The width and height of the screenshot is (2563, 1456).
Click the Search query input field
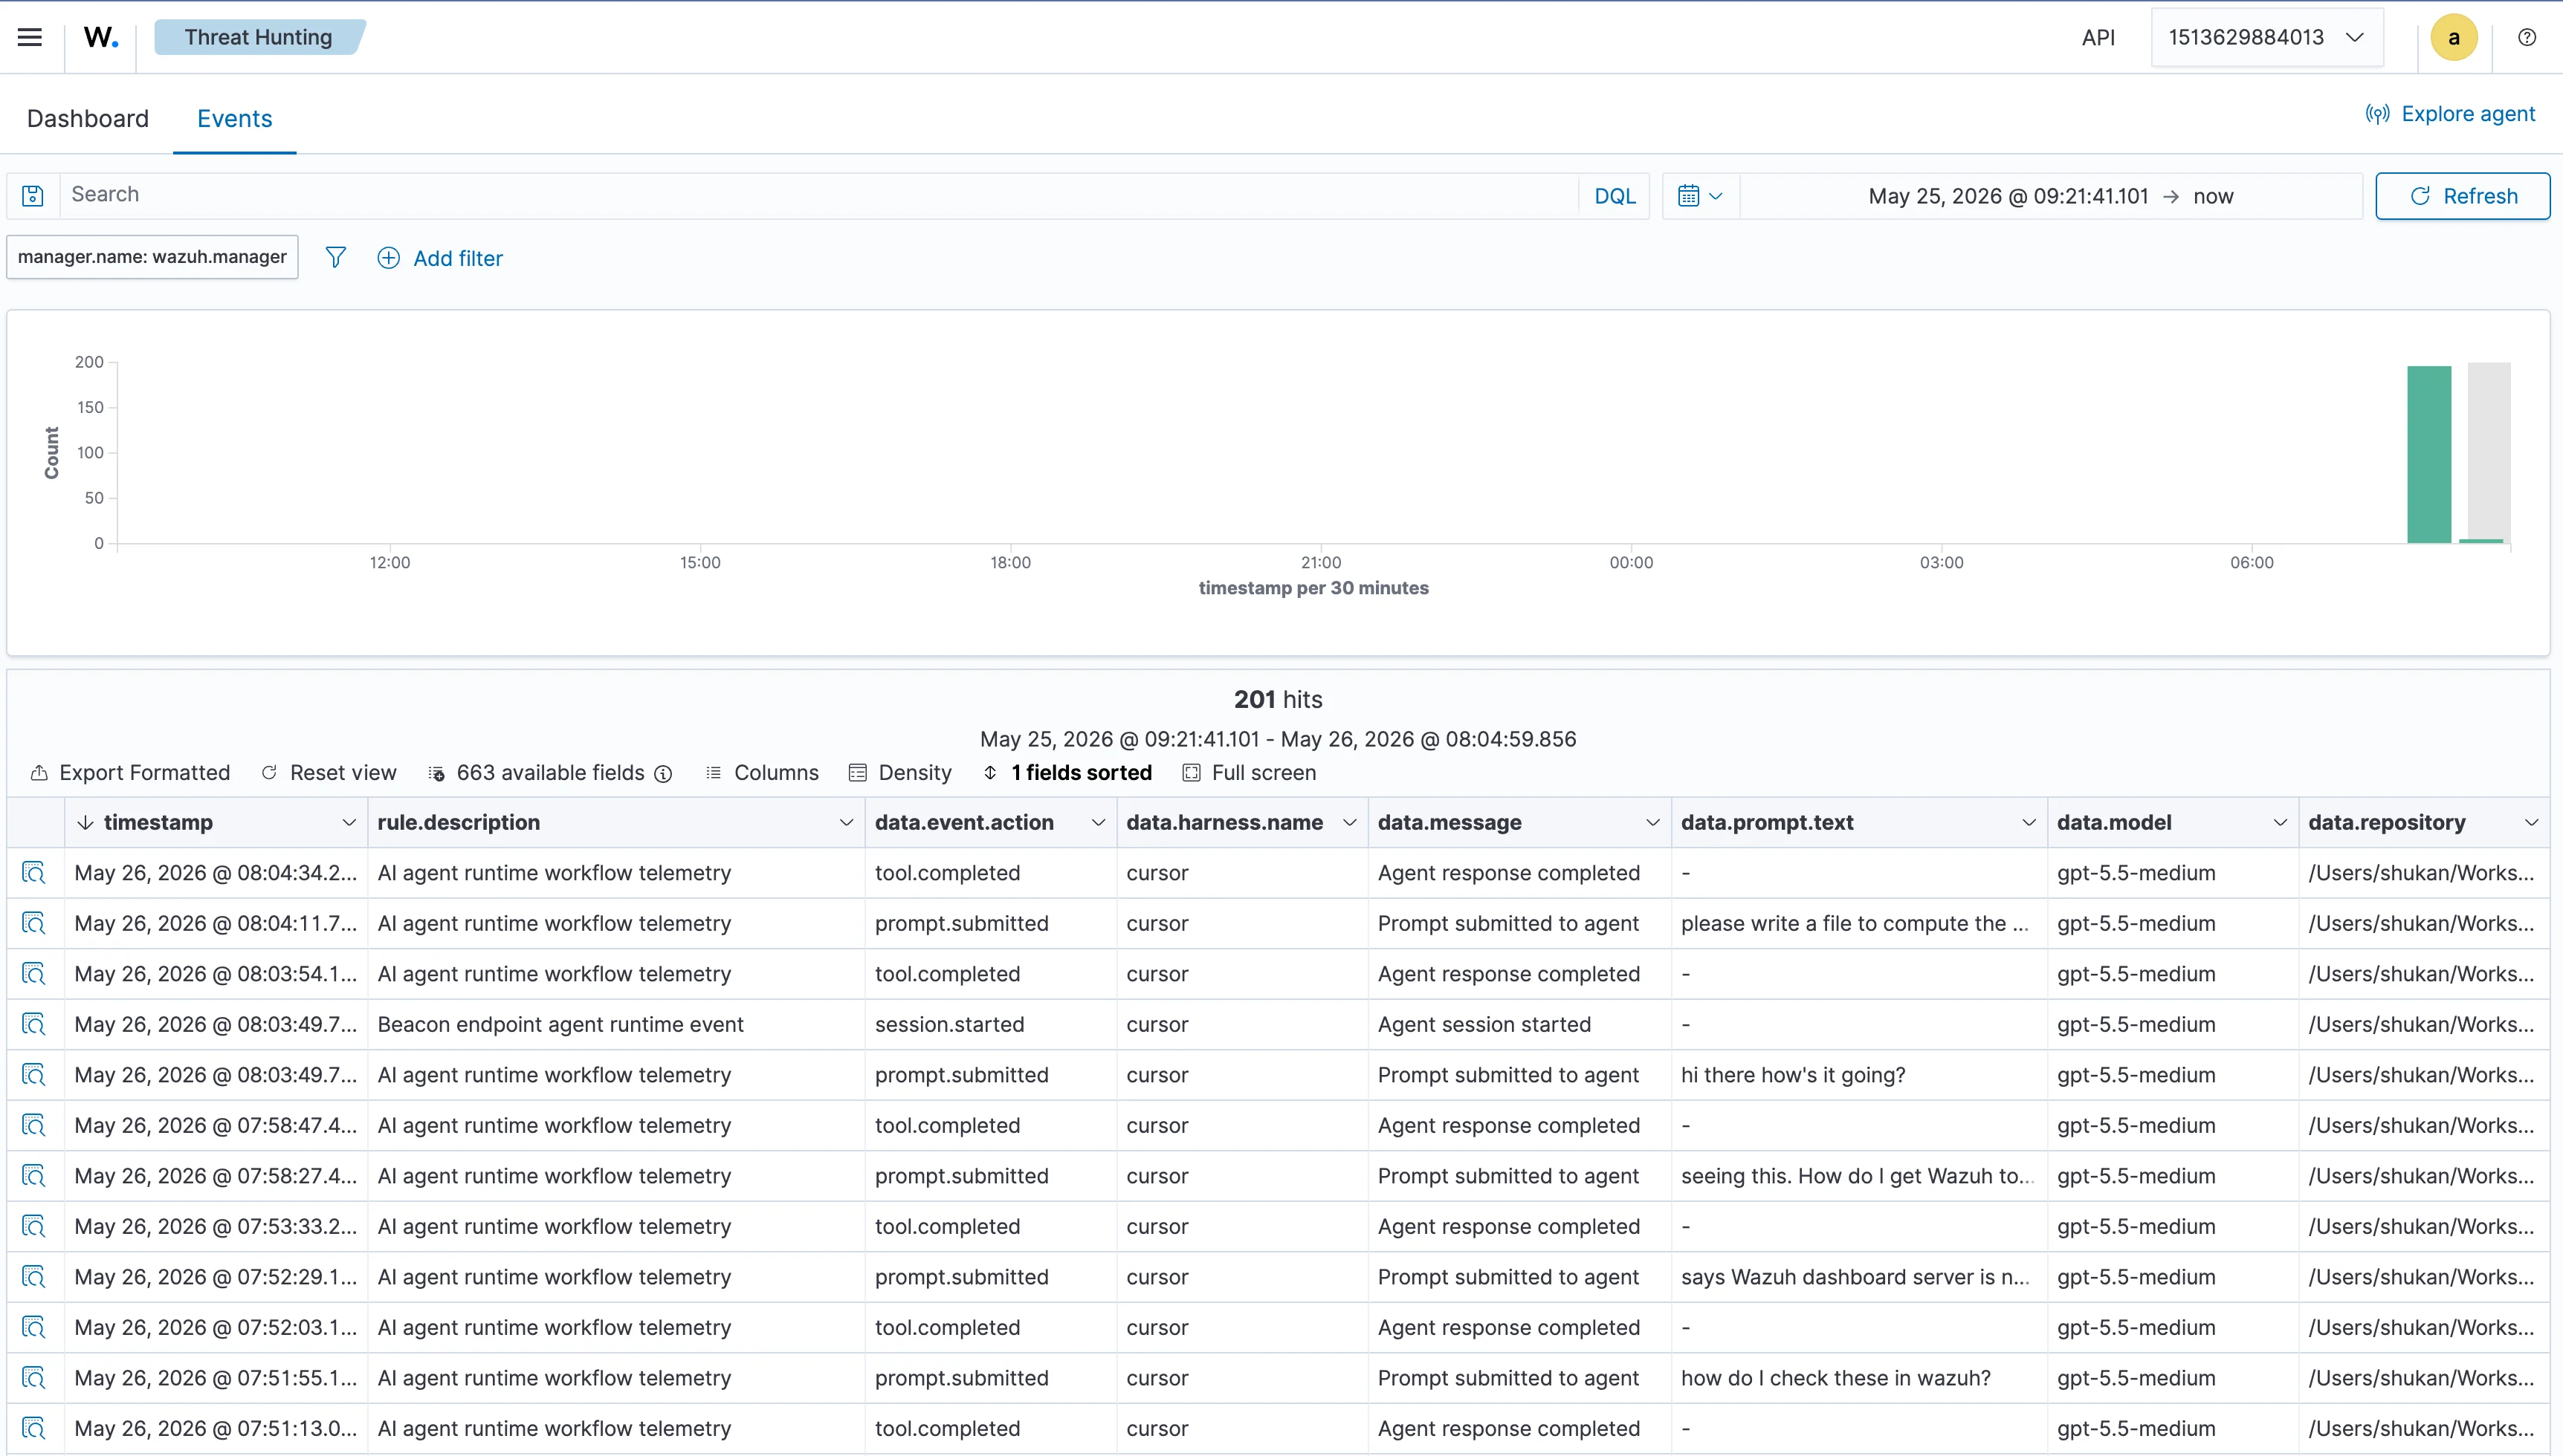click(x=818, y=196)
